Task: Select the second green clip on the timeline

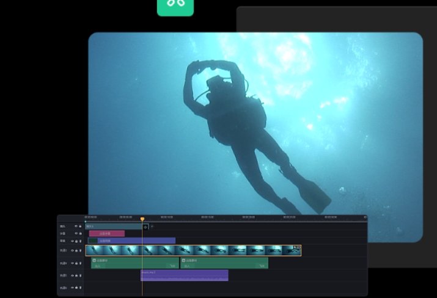Action: tap(224, 264)
